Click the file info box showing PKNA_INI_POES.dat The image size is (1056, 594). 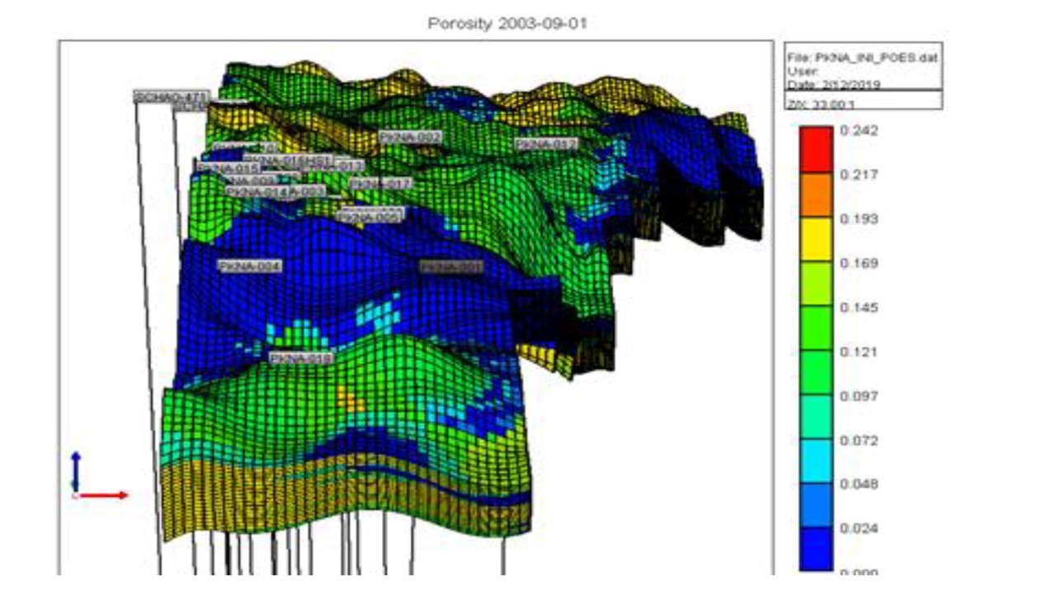(862, 66)
